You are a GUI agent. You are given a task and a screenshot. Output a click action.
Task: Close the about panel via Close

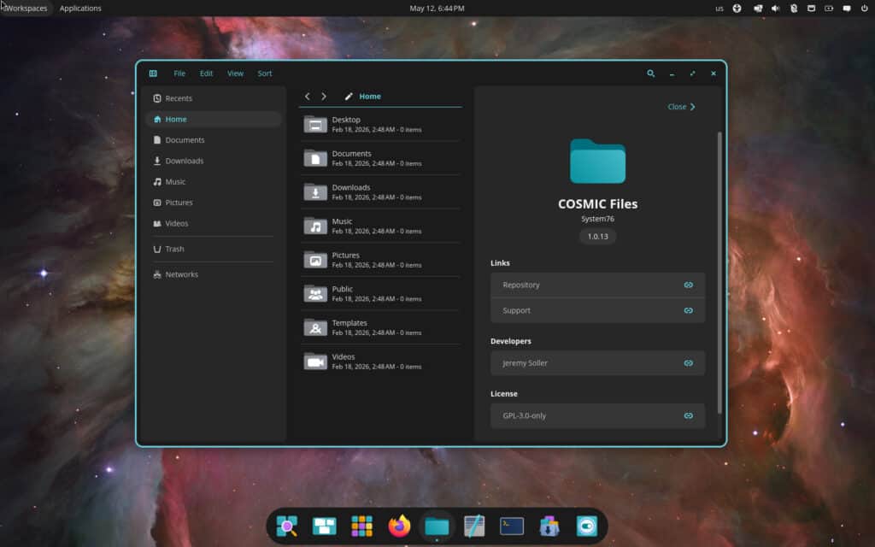681,107
